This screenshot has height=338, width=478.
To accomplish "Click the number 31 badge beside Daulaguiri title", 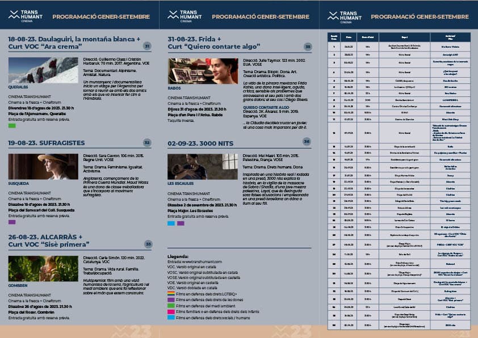I will 147,47.
